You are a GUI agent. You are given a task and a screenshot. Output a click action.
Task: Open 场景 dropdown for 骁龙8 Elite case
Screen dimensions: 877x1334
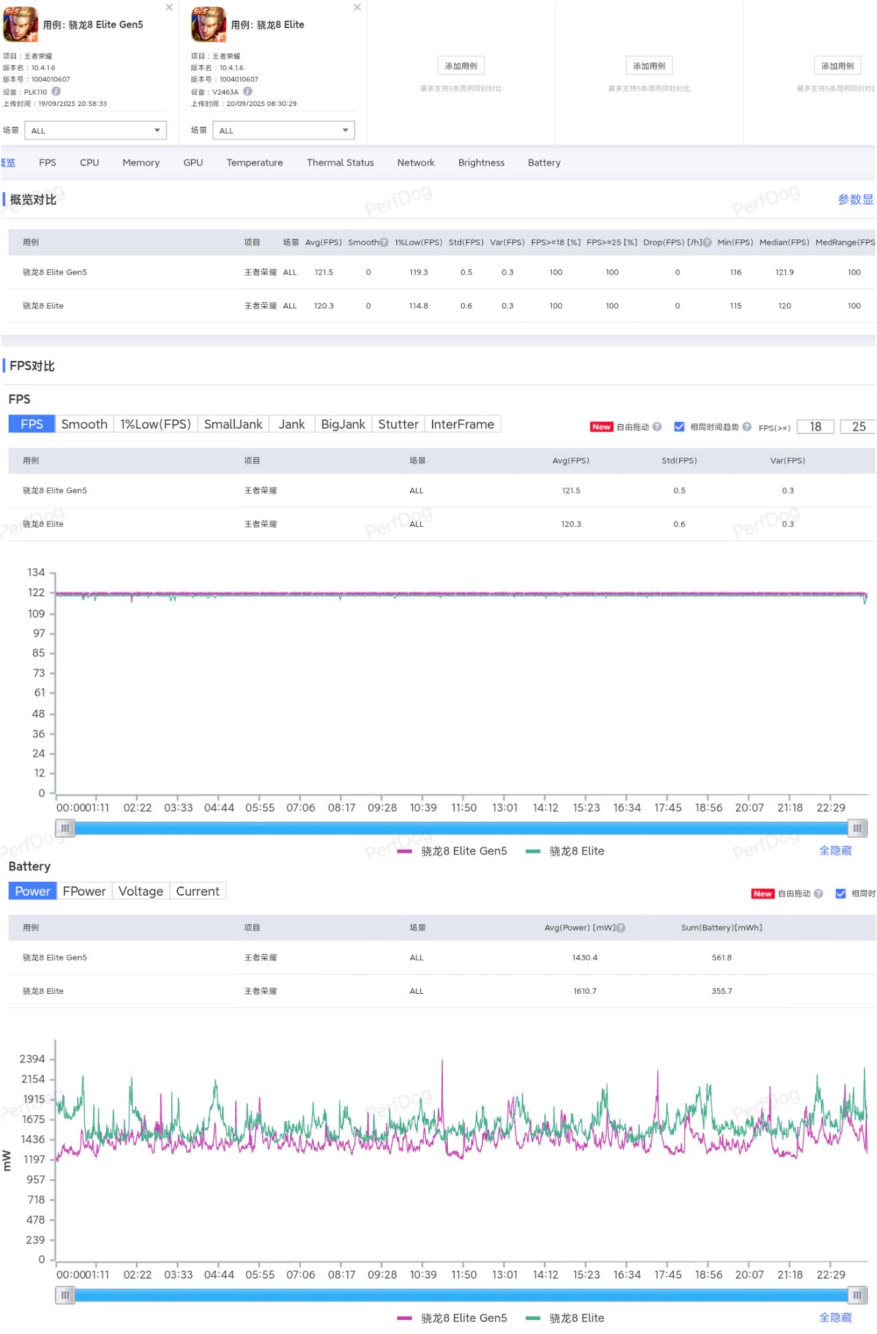click(x=283, y=131)
